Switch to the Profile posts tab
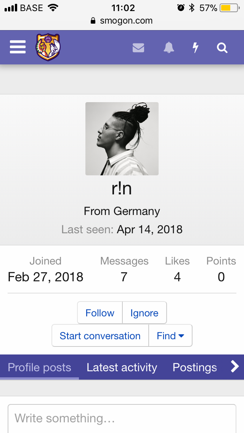 tap(40, 367)
